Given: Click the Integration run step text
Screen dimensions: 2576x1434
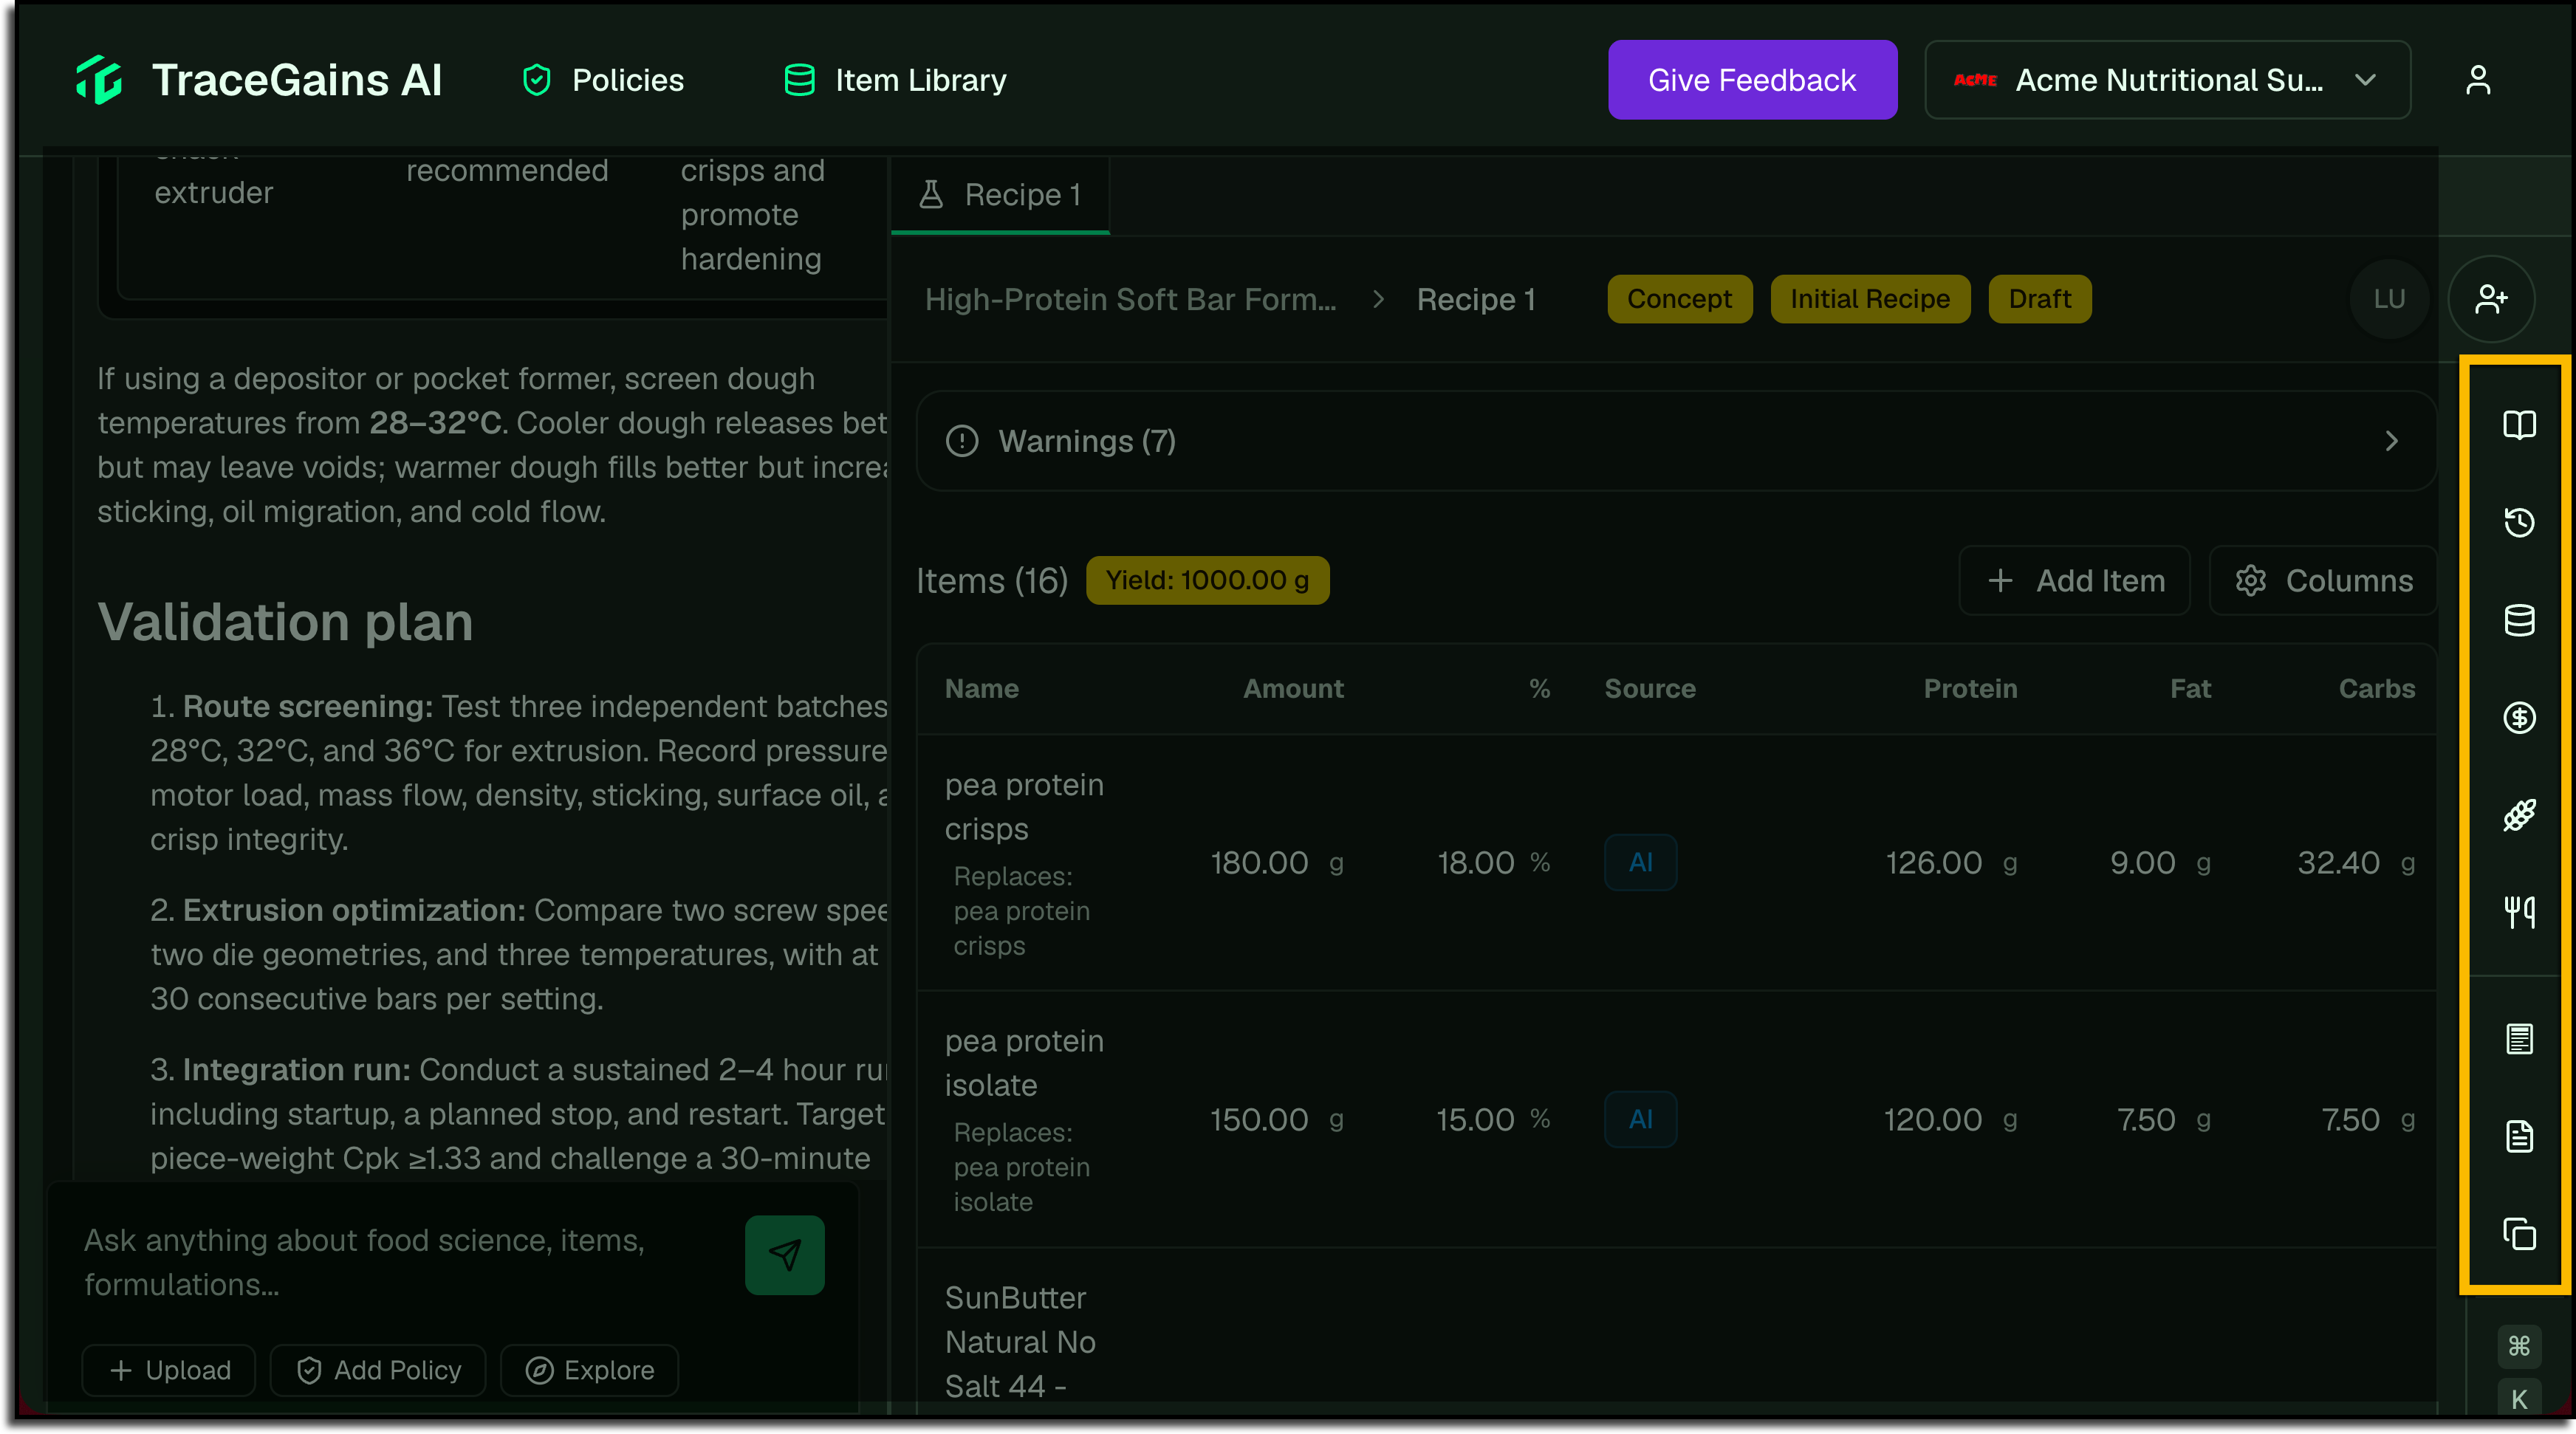Looking at the screenshot, I should click(x=519, y=1114).
